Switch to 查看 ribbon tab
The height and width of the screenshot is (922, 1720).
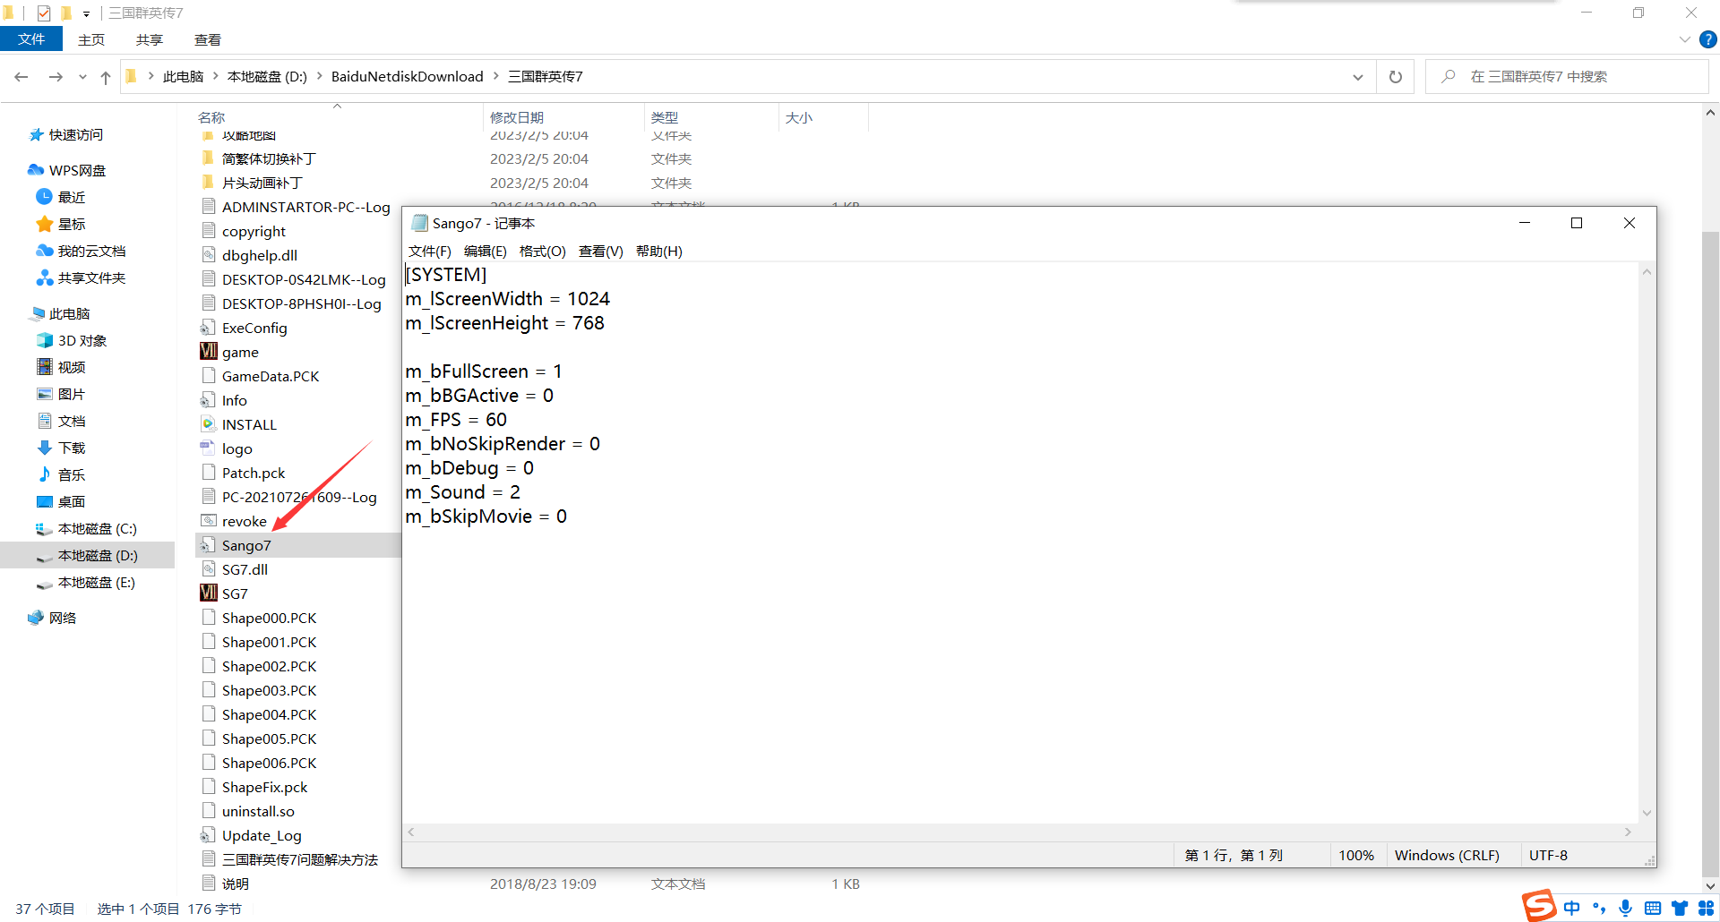click(208, 39)
